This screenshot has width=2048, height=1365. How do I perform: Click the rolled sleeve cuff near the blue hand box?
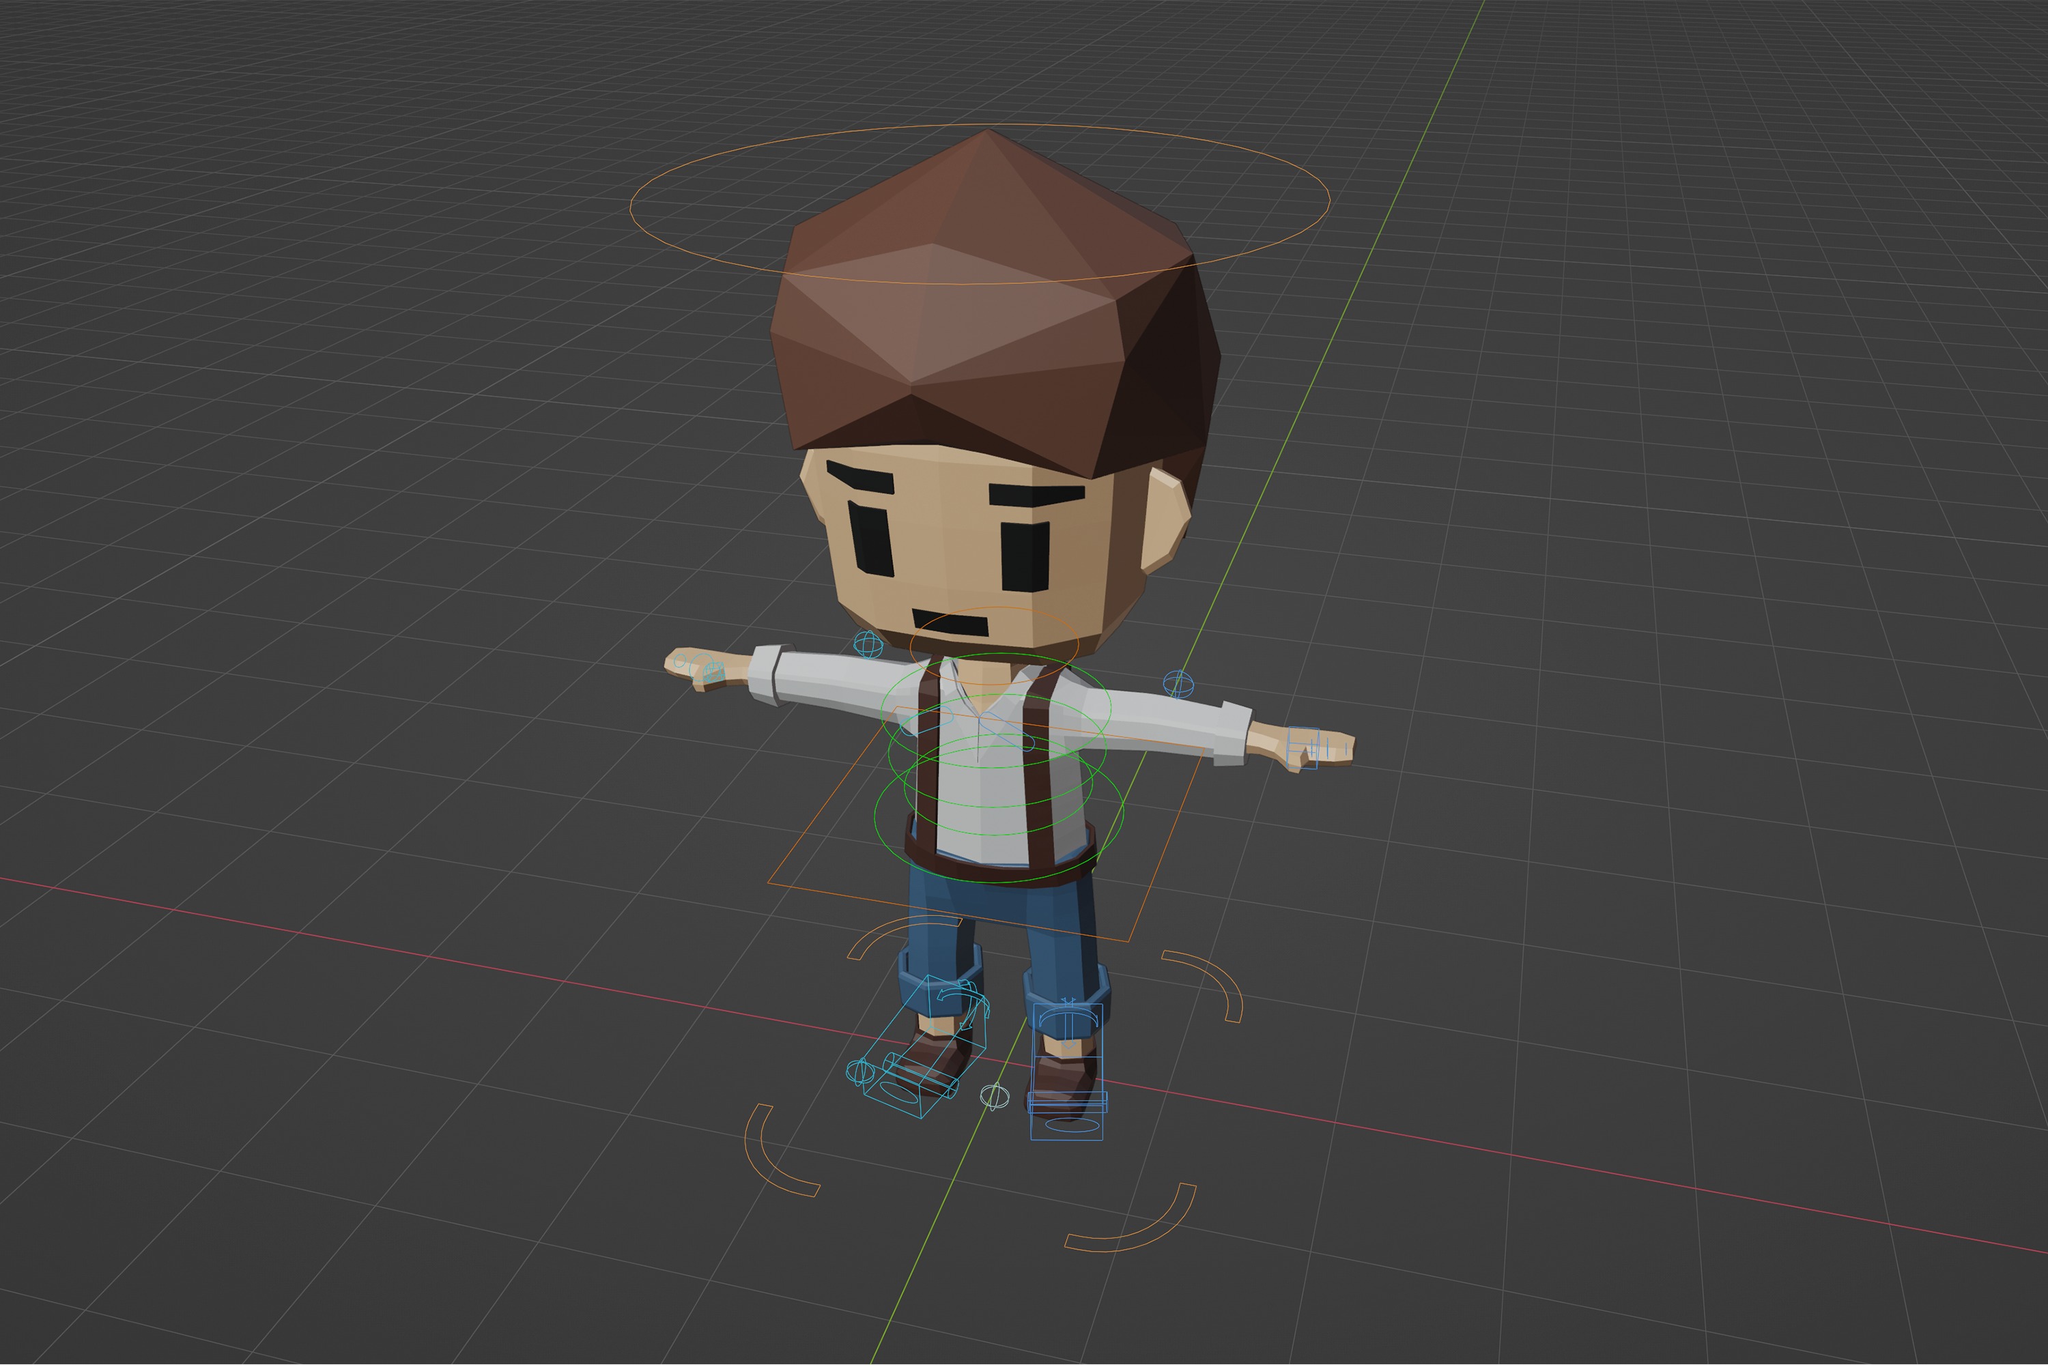(1235, 733)
